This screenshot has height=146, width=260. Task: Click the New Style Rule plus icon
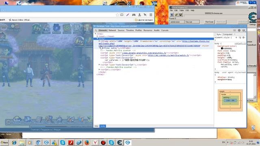[x=236, y=38]
